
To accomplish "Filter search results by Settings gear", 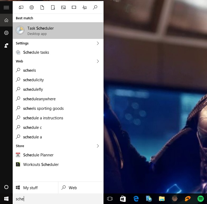I will 32,7.
